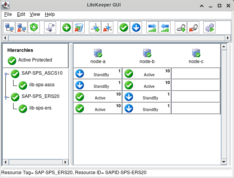Click the In Service green checkmark toolbar icon
234x178 pixels.
tap(124, 27)
